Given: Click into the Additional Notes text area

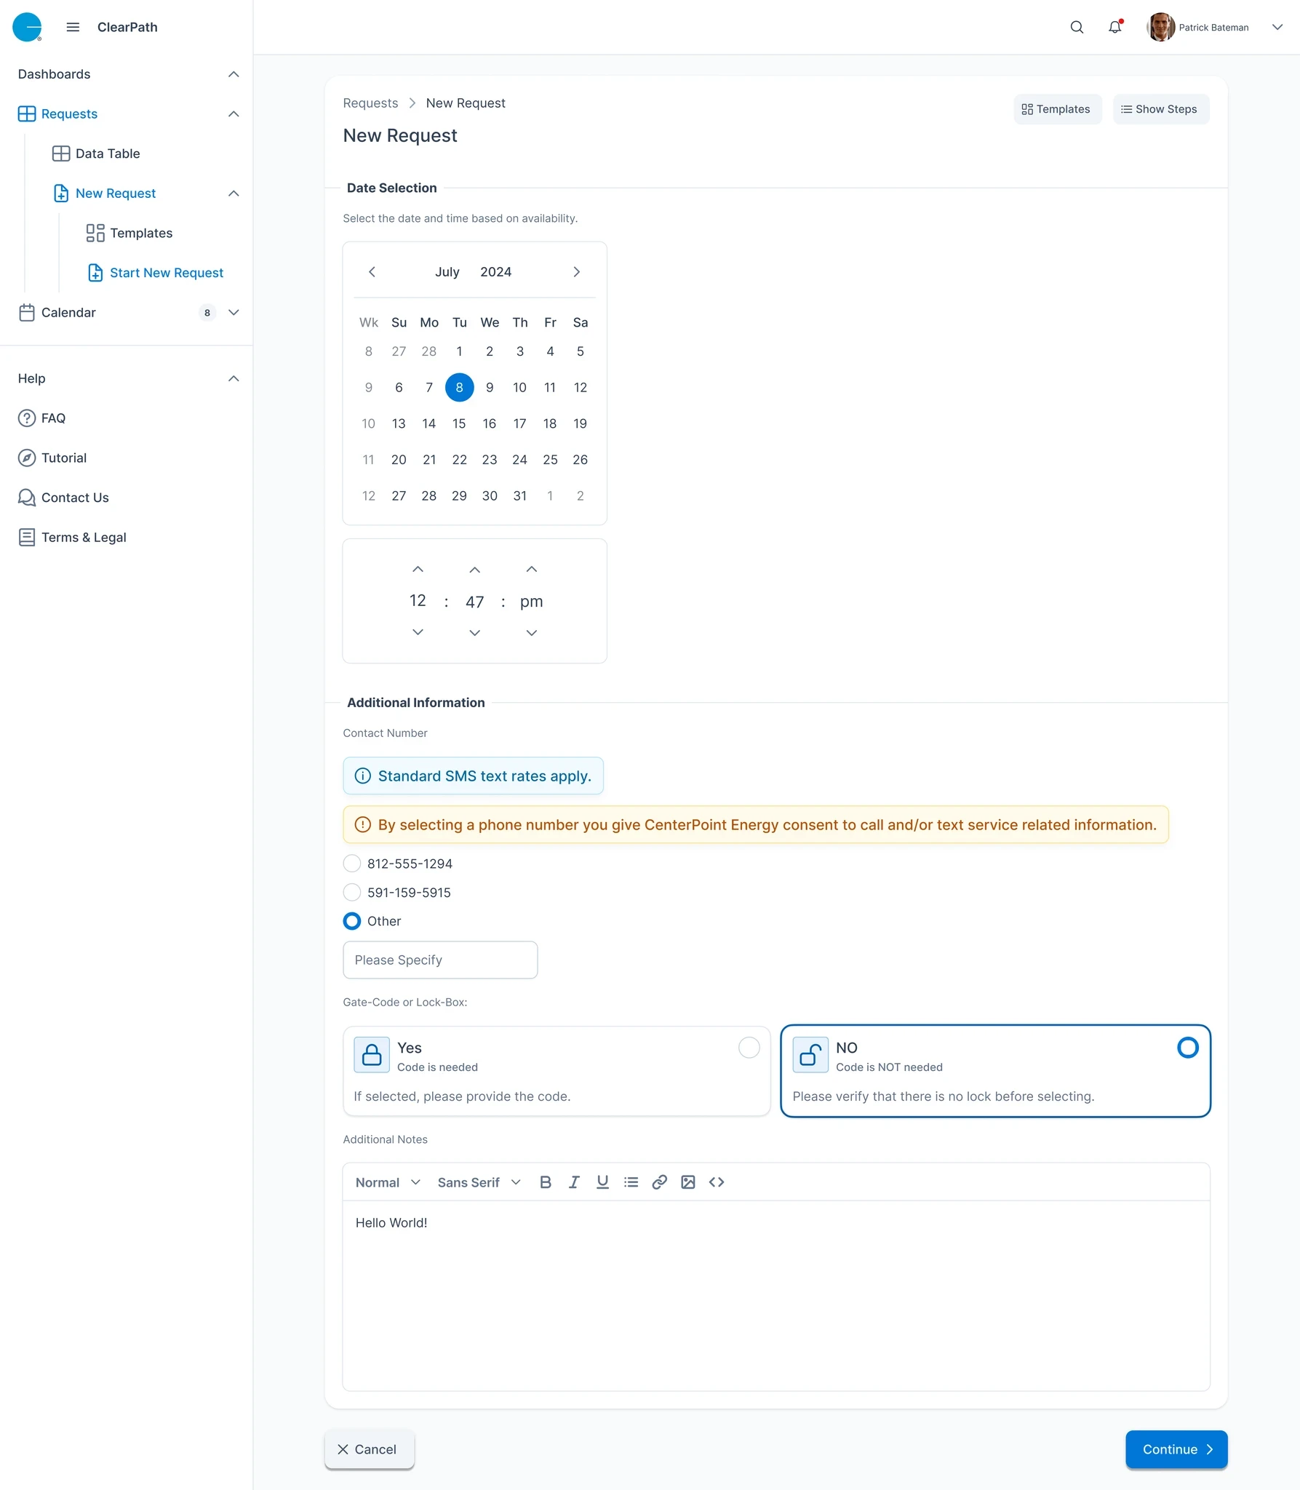Looking at the screenshot, I should click(x=776, y=1295).
